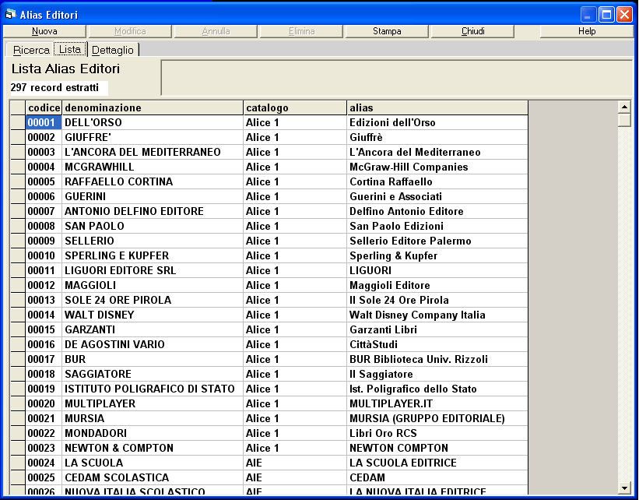Viewport: 639px width, 500px height.
Task: Click the Sperling & Kupfer alias cell
Action: click(x=437, y=255)
